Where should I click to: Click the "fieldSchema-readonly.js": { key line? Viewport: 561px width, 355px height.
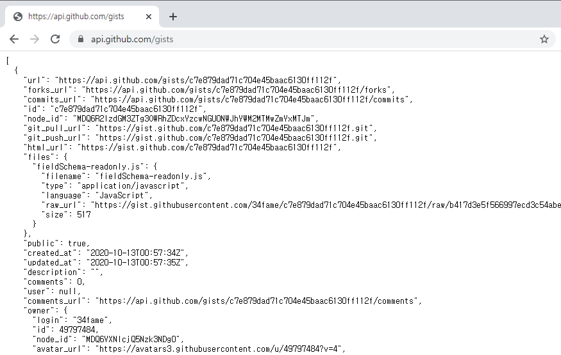[95, 166]
